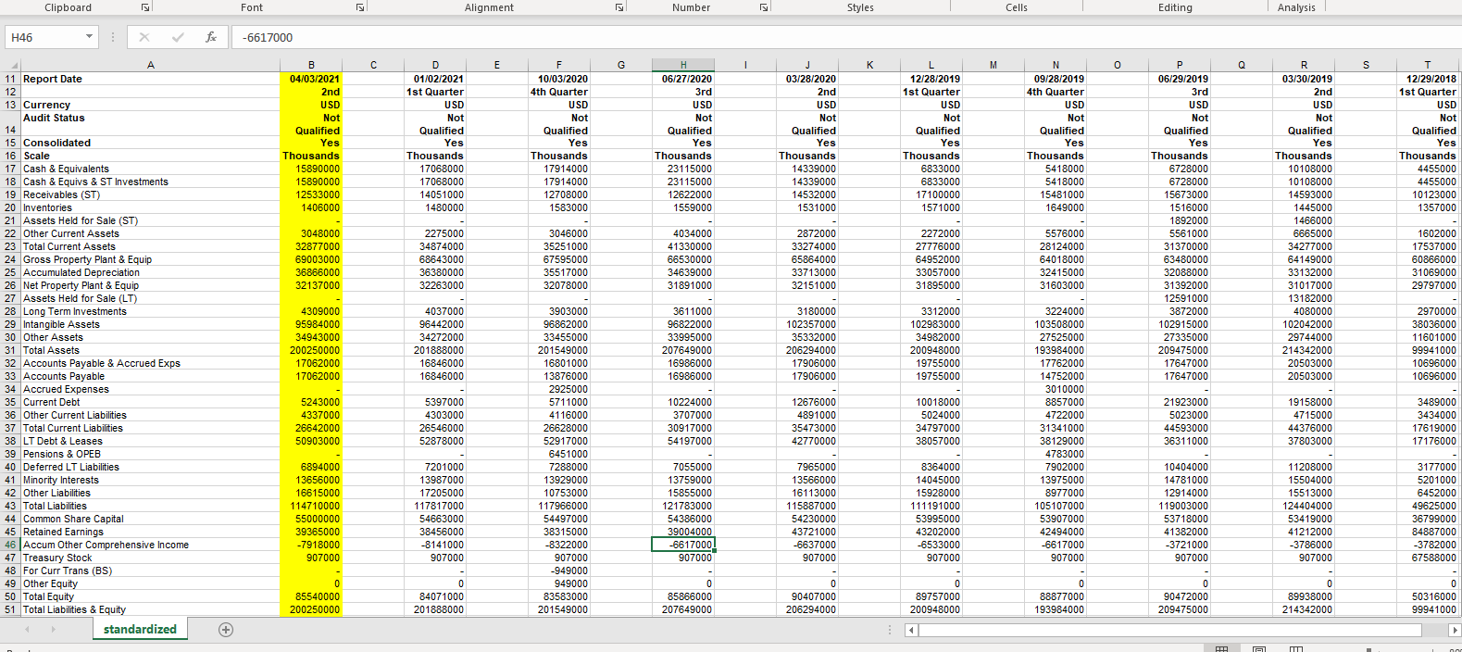1462x652 pixels.
Task: Select the active cell H46 with green border
Action: click(x=683, y=545)
